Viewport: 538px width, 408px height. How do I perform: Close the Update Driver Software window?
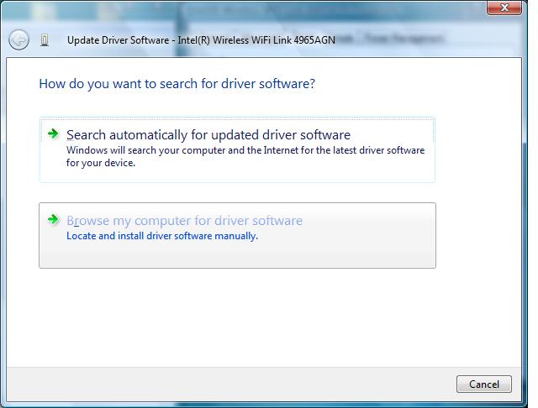coord(504,8)
